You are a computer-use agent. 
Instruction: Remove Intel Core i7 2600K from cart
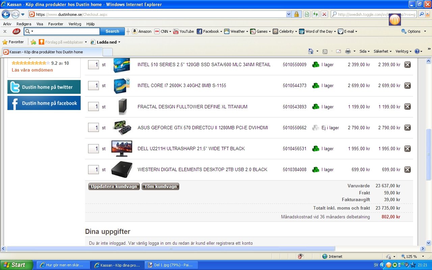(407, 86)
